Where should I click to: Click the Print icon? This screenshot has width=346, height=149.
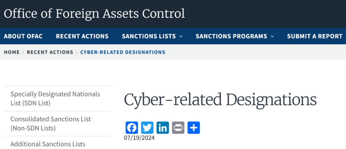point(178,128)
